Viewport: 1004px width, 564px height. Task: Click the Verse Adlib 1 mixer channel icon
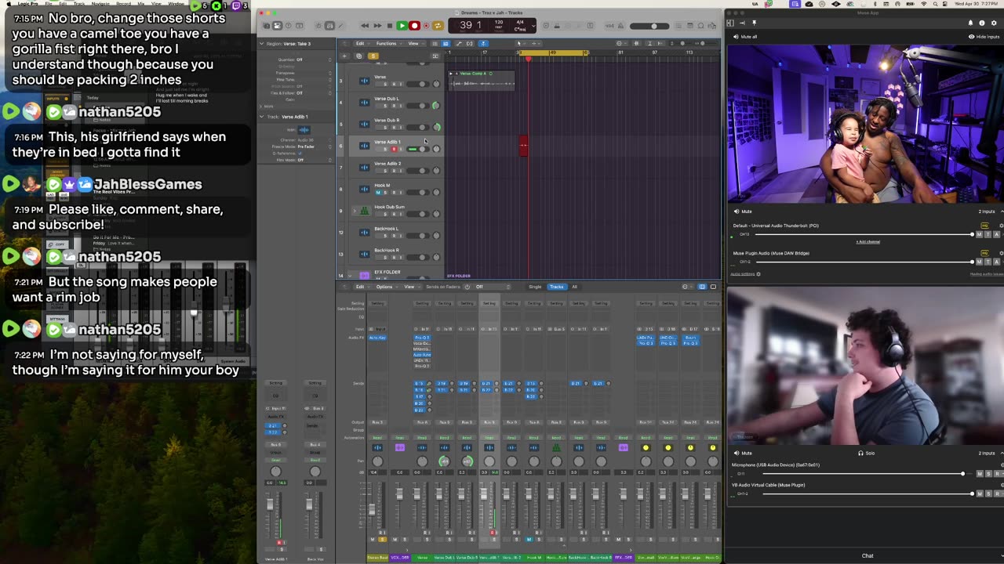click(x=489, y=448)
